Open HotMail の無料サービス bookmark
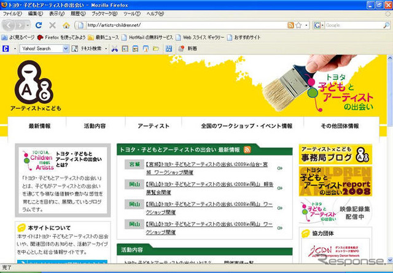Screen dimensions: 393x273 (x=147, y=38)
